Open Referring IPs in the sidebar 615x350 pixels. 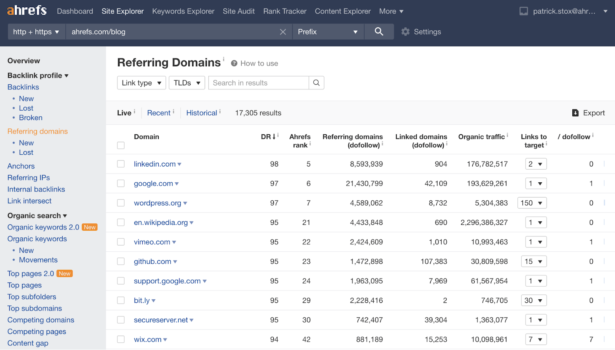click(28, 177)
